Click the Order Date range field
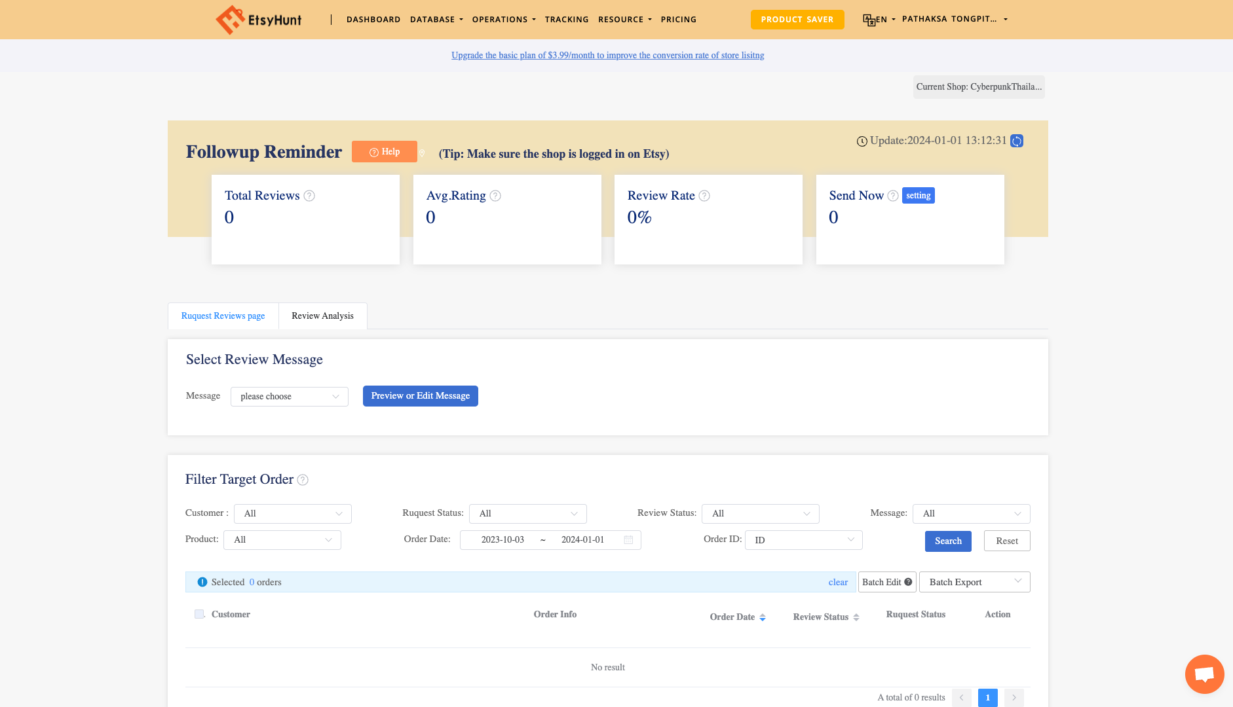This screenshot has height=707, width=1233. [550, 539]
